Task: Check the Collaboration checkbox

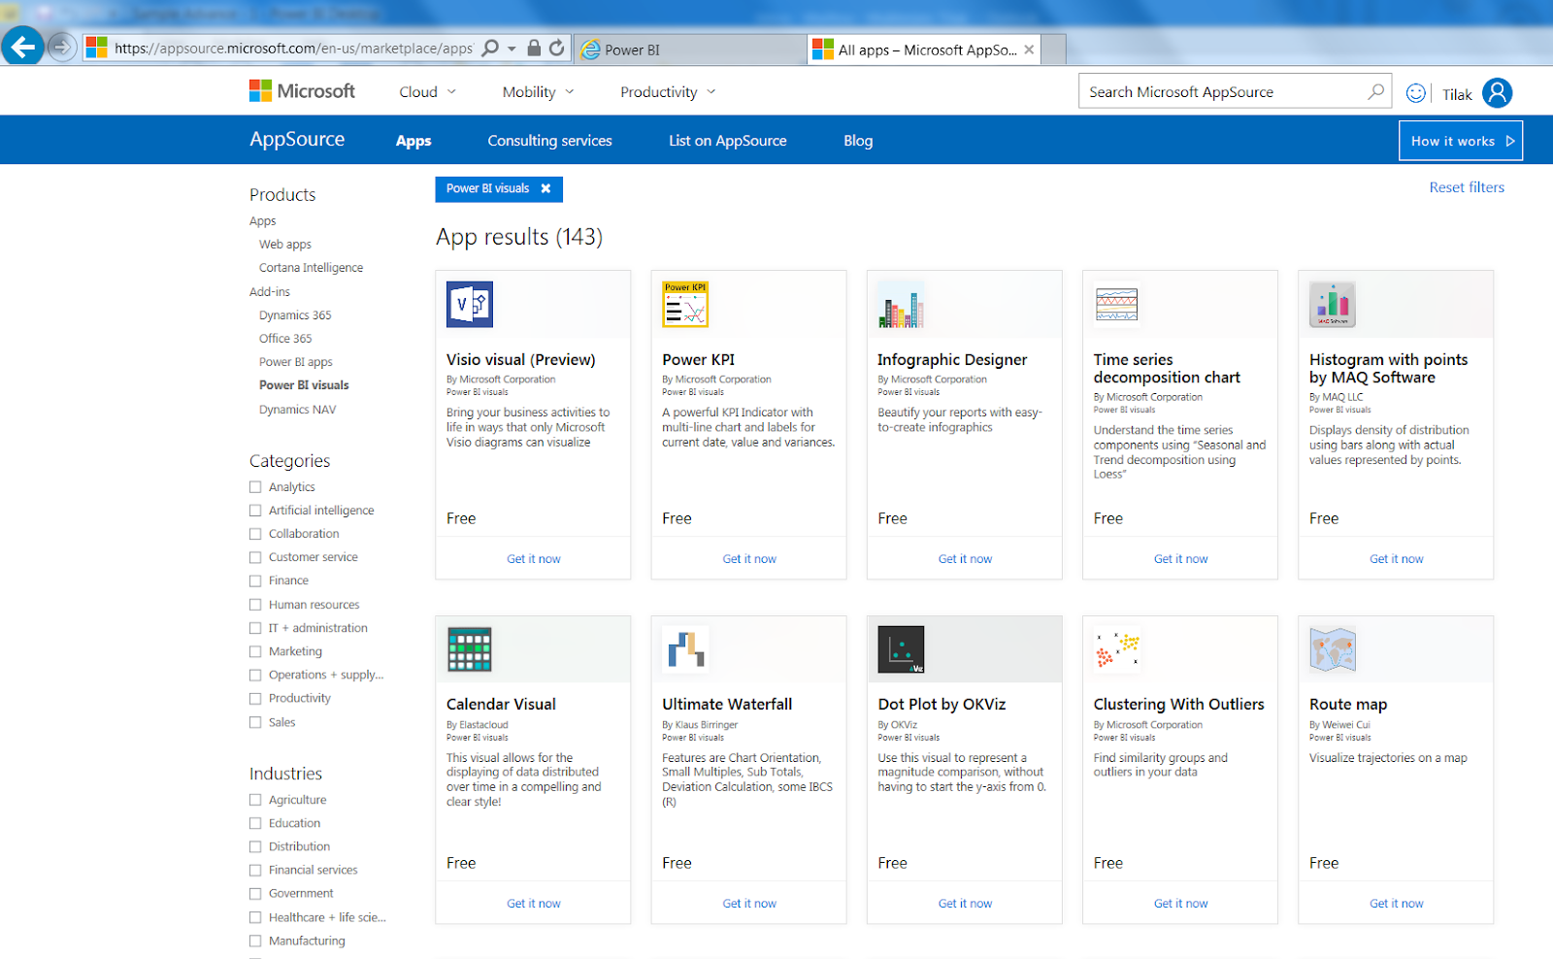Action: [x=255, y=534]
